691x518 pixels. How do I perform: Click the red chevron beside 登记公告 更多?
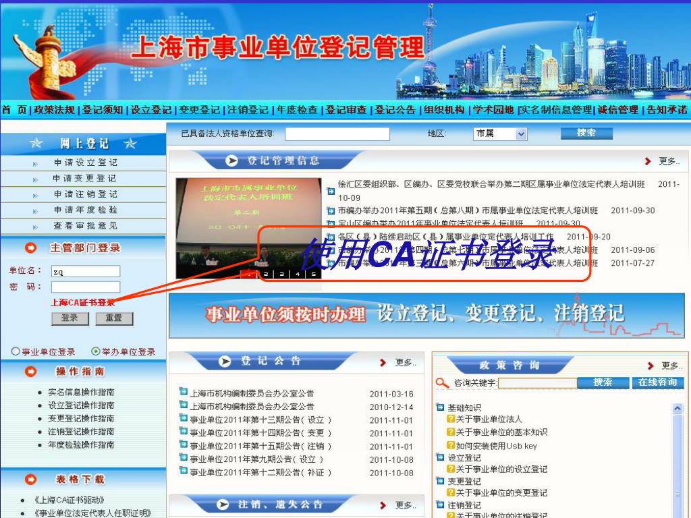(x=383, y=362)
